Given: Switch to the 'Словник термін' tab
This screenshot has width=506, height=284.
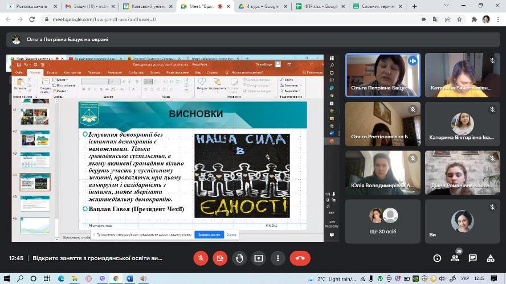Looking at the screenshot, I should pyautogui.click(x=377, y=6).
